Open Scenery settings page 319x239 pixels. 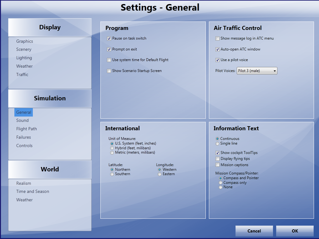(x=24, y=50)
